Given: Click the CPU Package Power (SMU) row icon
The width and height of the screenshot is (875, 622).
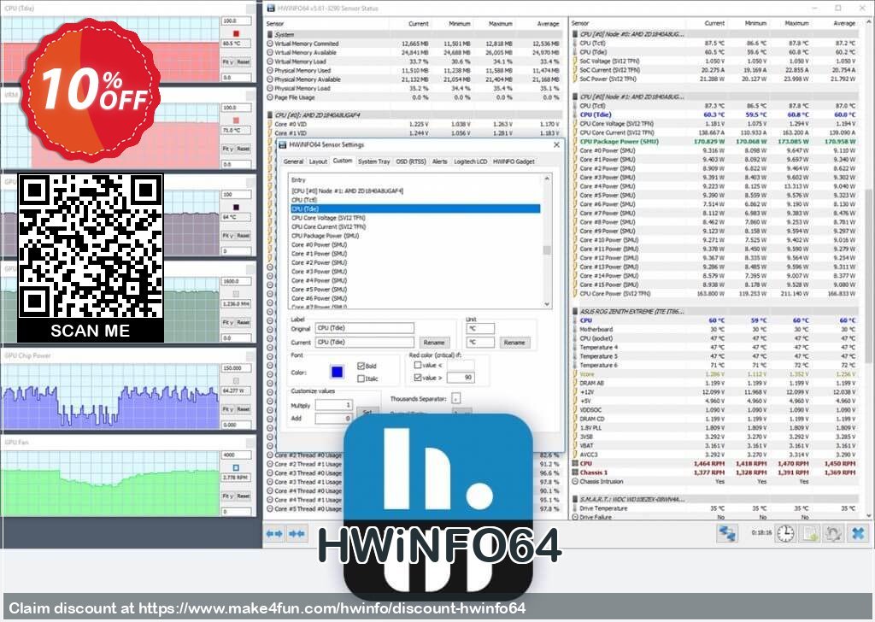Looking at the screenshot, I should click(575, 142).
